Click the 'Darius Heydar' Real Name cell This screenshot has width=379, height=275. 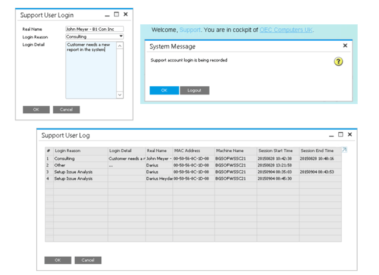pos(159,179)
